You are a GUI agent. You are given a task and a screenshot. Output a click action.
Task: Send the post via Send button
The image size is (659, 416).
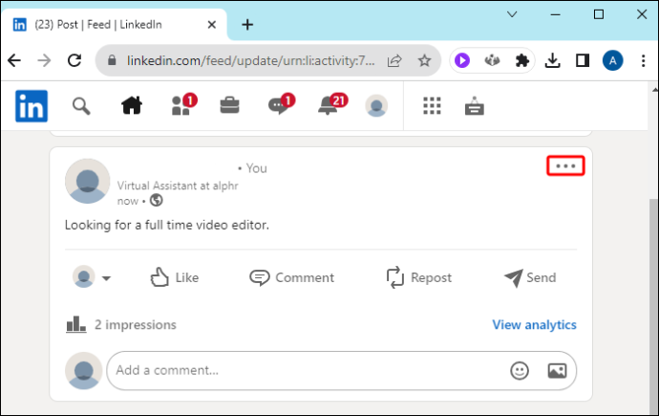click(x=530, y=277)
